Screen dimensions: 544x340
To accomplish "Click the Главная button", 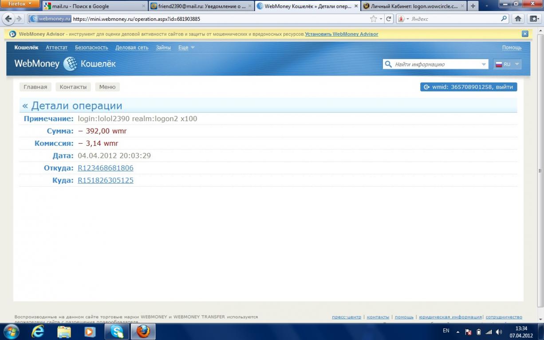I will coord(35,87).
